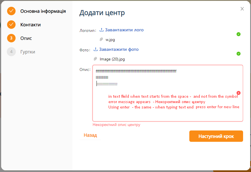Click the "Наступний крок" button
This screenshot has height=172, width=251.
216,136
